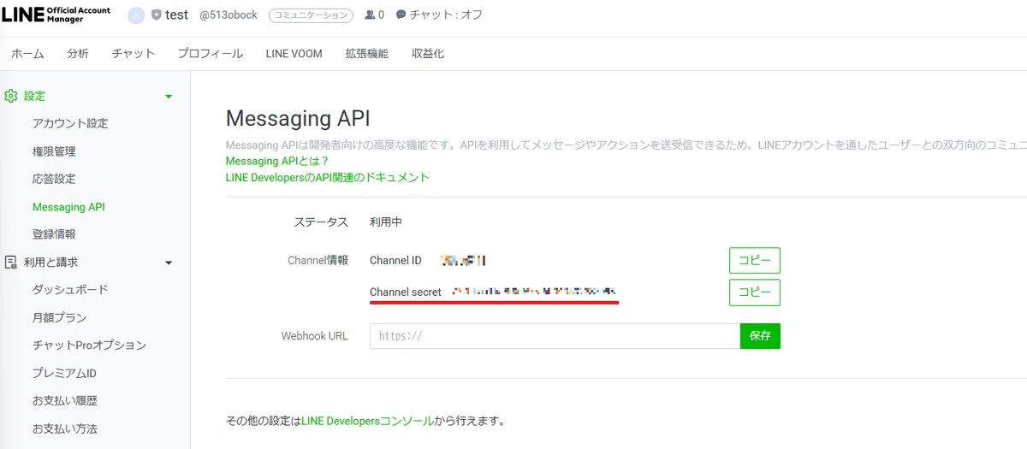Open the Messaging APIとは？ link
The height and width of the screenshot is (449, 1027).
[277, 161]
